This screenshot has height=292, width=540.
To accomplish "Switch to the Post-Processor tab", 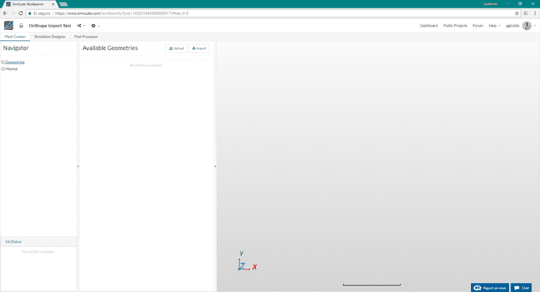I will (86, 36).
